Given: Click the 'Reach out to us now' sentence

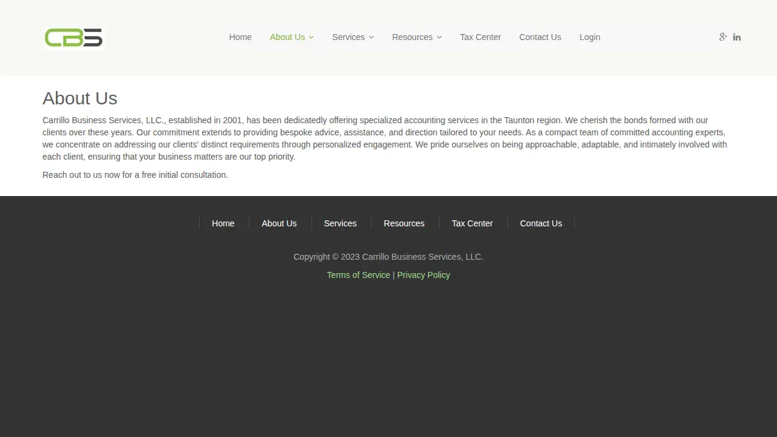Looking at the screenshot, I should coord(135,175).
